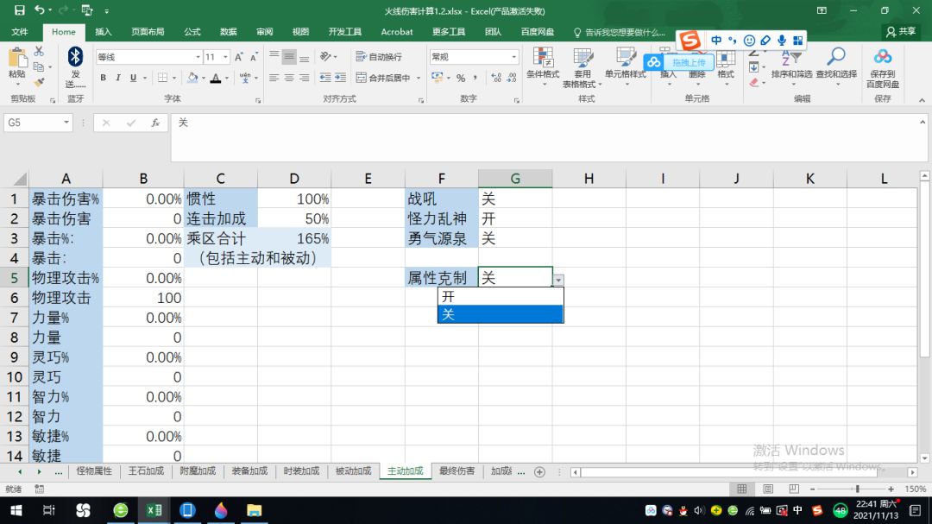Toggle italic formatting
Image resolution: width=932 pixels, height=524 pixels.
[117, 78]
